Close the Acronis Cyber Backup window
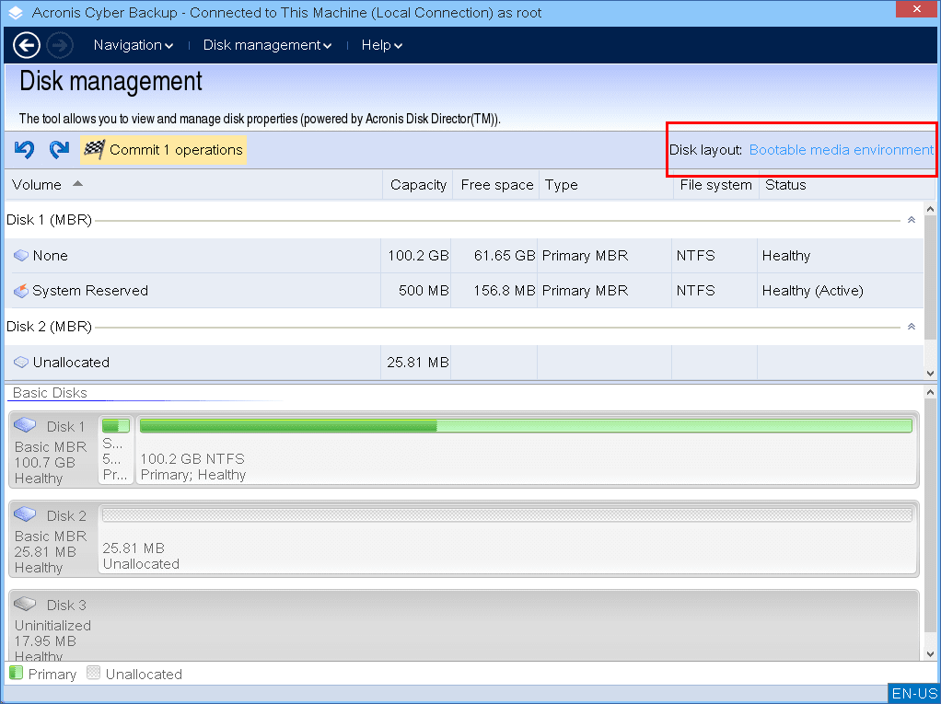This screenshot has height=704, width=941. (916, 9)
